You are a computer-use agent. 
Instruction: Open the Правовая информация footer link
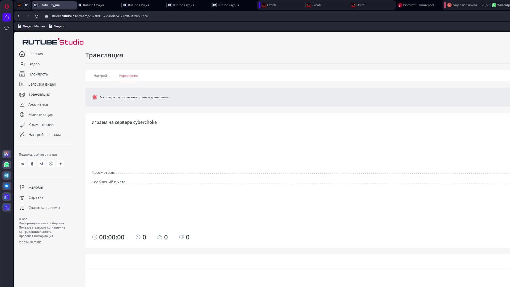pos(36,236)
